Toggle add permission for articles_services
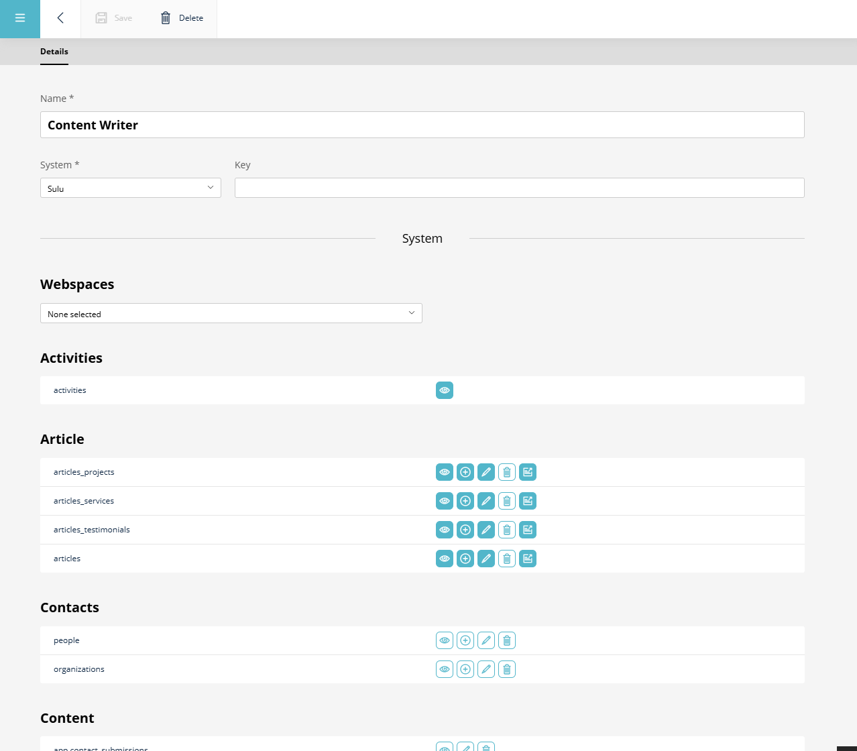Viewport: 857px width, 751px height. click(x=465, y=501)
